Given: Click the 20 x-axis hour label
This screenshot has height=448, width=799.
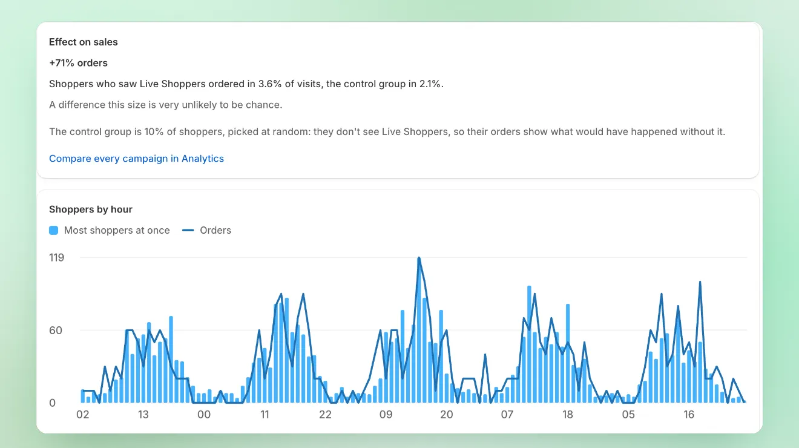Looking at the screenshot, I should (x=446, y=415).
